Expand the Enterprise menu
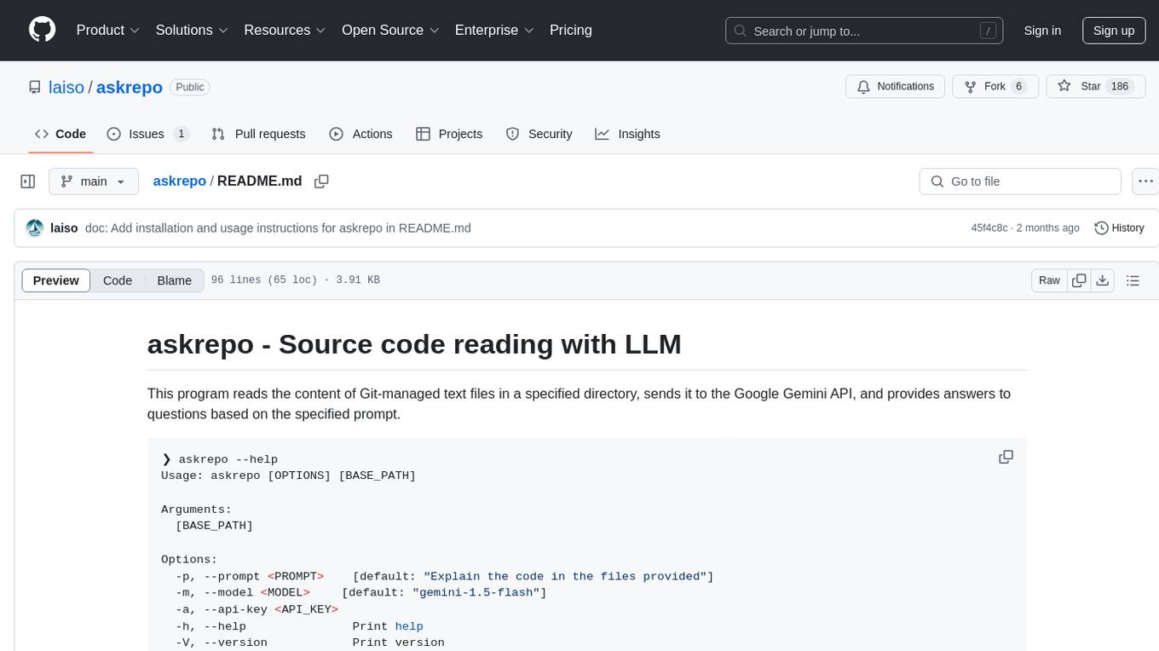 coord(494,30)
